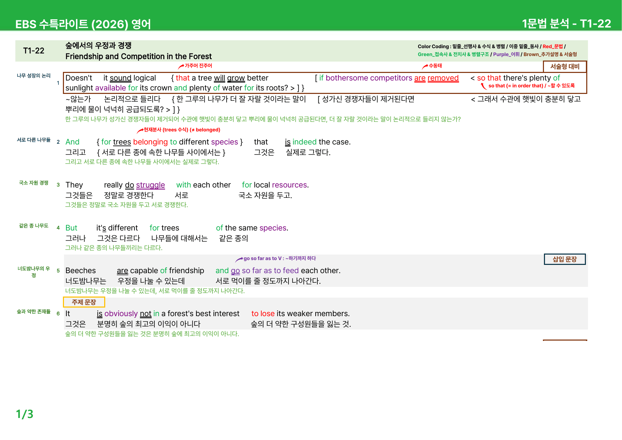Click the Korean gloss '분명히 숲의 최고의 이익이 아니다'
This screenshot has height=440, width=622.
pos(149,324)
